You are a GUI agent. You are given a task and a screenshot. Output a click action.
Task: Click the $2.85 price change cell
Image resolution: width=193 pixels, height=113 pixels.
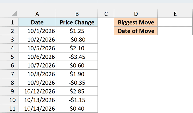click(77, 91)
